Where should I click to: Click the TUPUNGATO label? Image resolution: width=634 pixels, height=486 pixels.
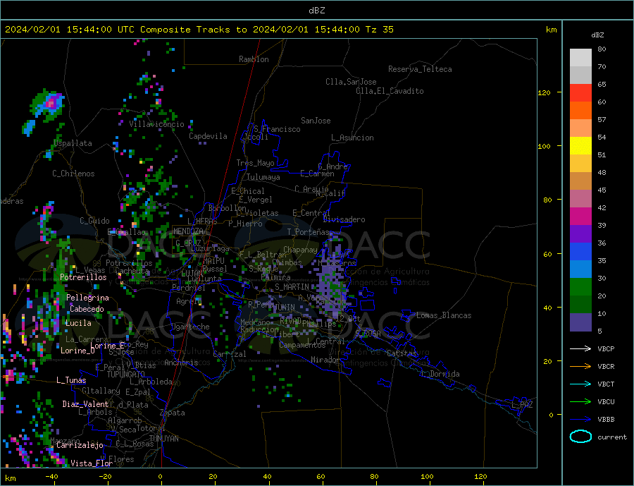click(125, 375)
